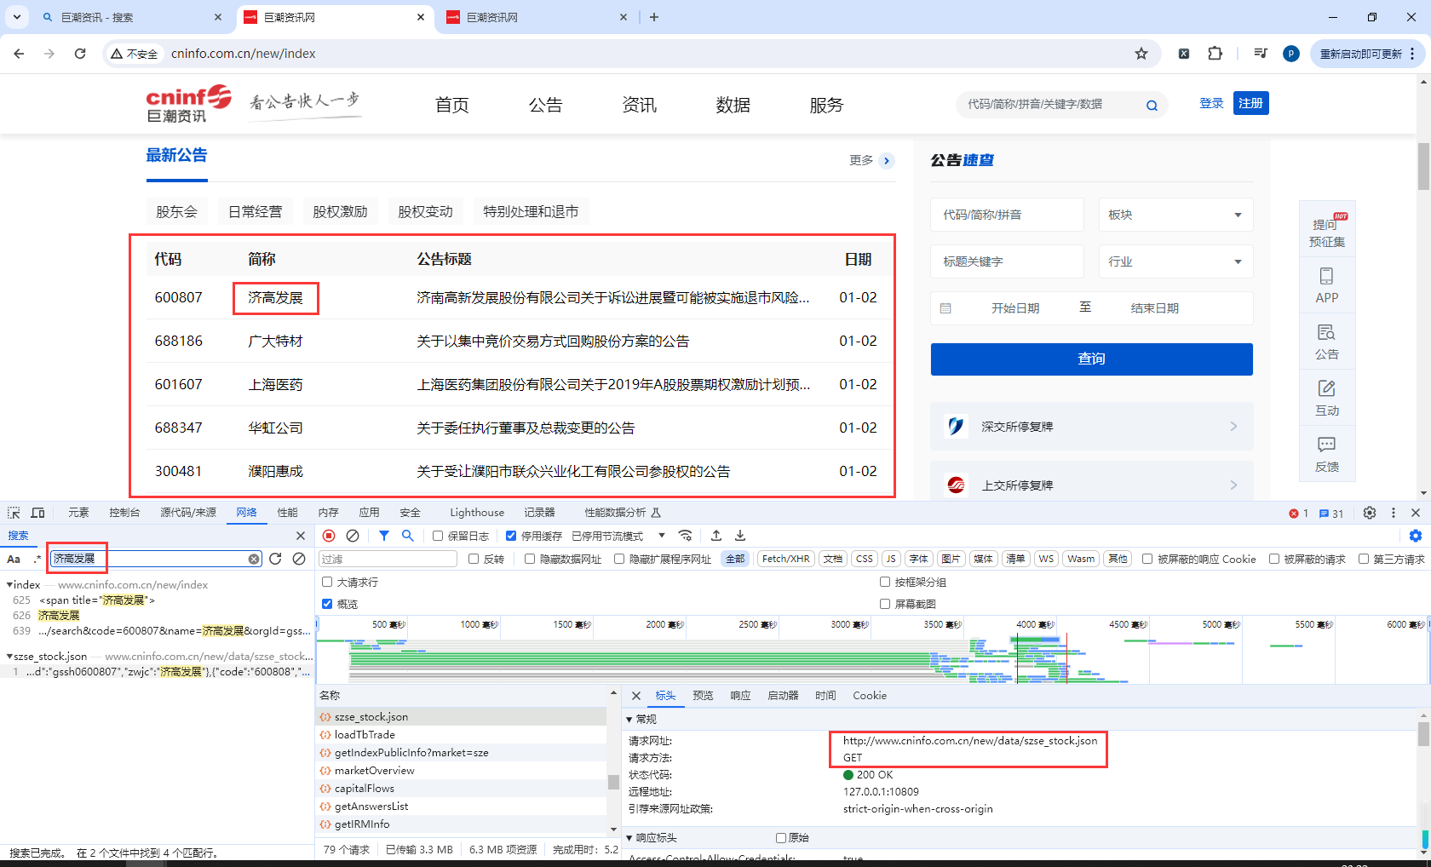Collapse the index search result group

[9, 585]
